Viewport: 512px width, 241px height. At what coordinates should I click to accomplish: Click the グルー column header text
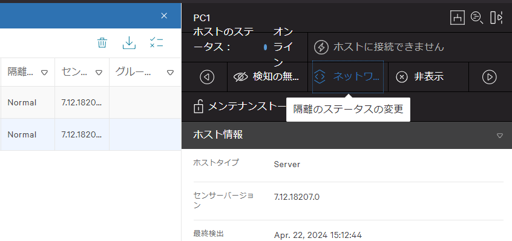click(x=133, y=72)
